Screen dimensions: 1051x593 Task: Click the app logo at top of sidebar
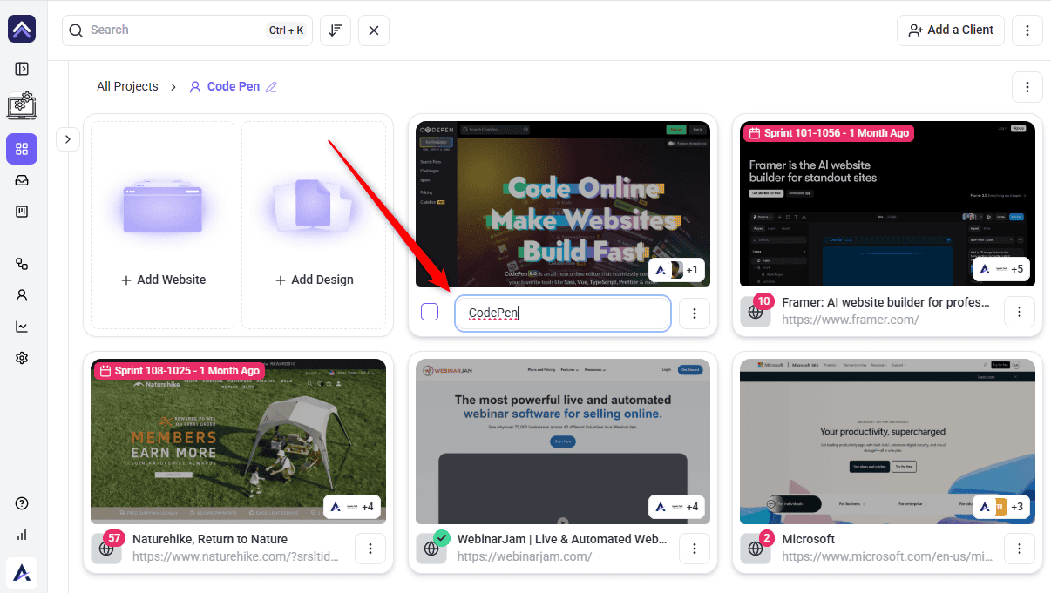click(x=22, y=29)
